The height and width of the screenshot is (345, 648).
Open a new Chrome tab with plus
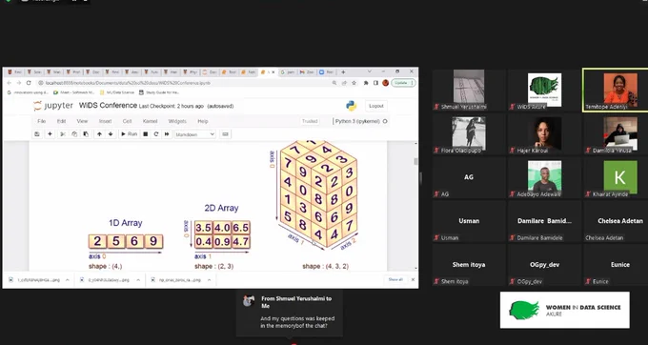tap(343, 71)
